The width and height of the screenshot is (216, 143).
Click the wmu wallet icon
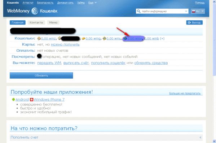(105, 39)
